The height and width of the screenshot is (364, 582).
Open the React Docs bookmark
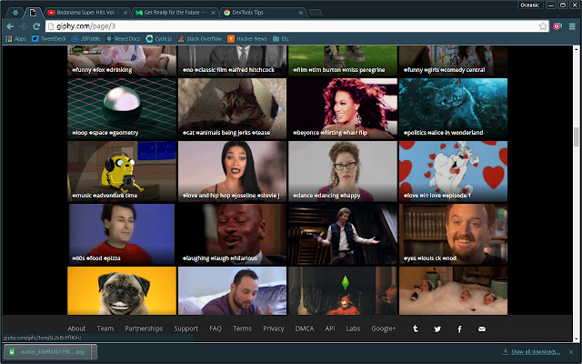click(x=123, y=38)
